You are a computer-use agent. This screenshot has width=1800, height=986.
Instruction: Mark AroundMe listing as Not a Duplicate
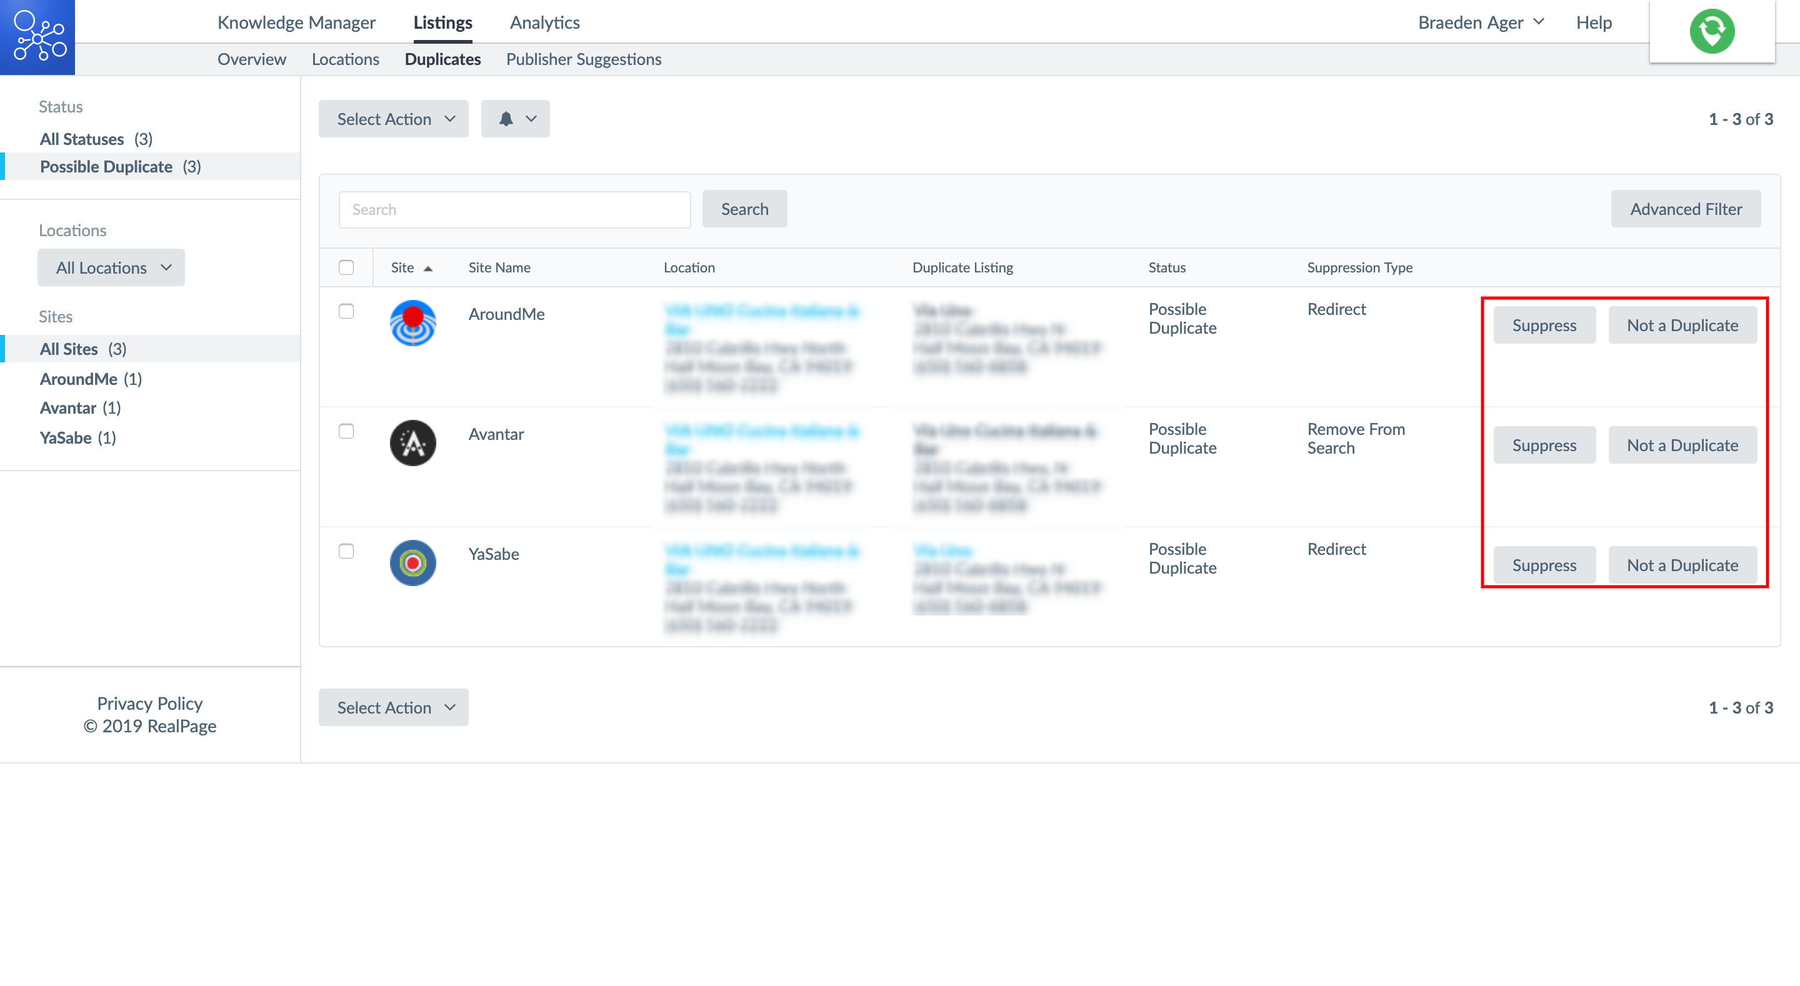click(1682, 325)
